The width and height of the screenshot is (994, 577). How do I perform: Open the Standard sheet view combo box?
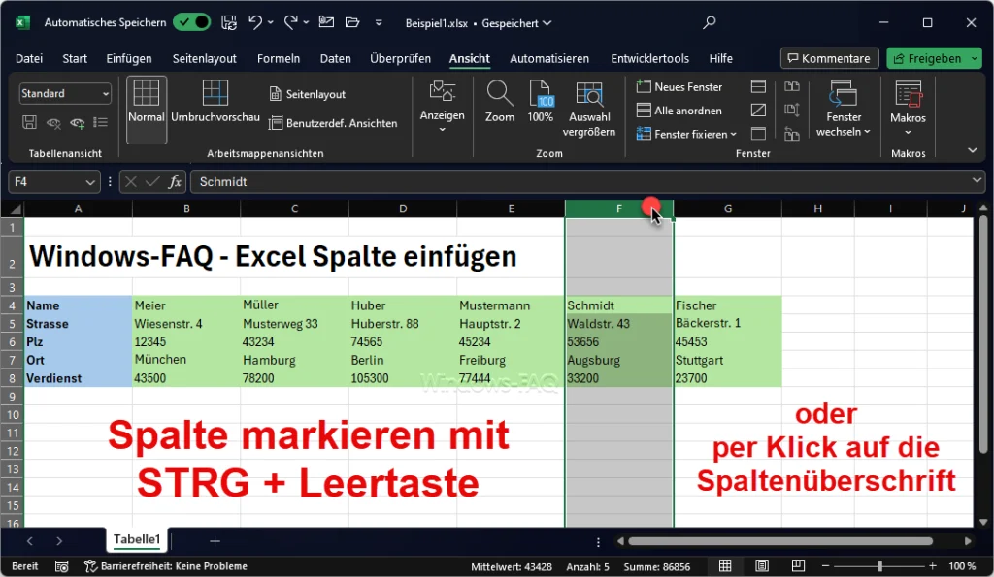pos(65,93)
